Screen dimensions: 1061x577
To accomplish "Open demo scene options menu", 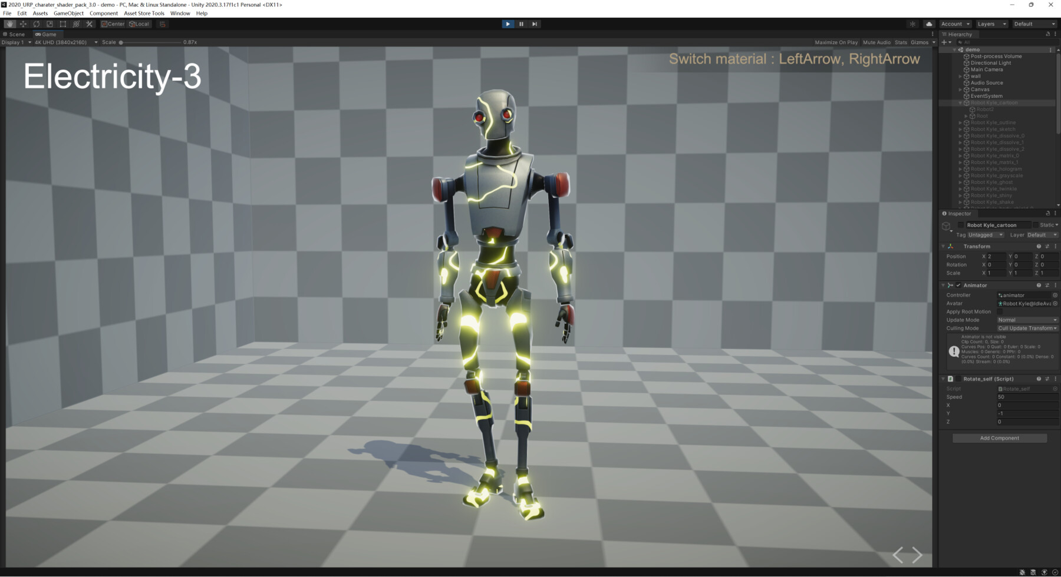I will pos(1050,49).
